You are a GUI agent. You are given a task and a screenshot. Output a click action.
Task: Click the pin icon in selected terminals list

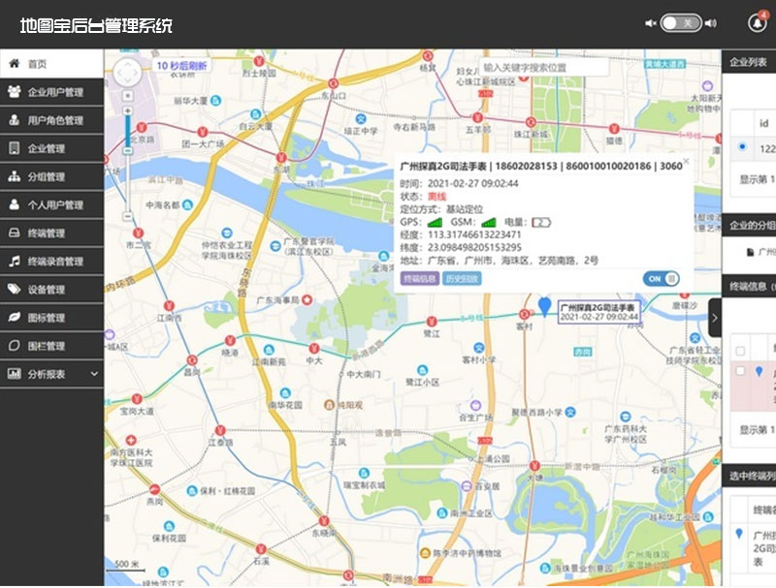point(739,534)
